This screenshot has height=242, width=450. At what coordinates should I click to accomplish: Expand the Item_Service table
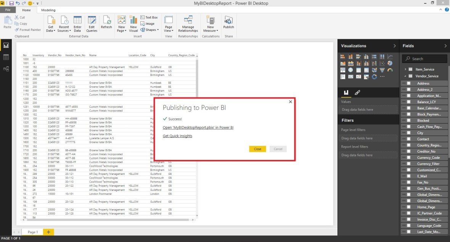click(x=406, y=69)
